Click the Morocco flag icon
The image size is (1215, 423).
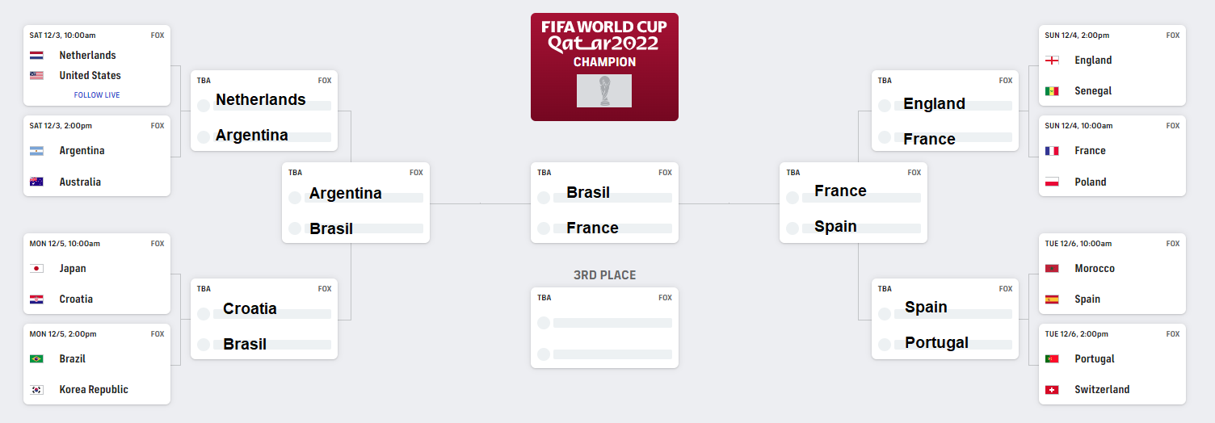point(1052,269)
